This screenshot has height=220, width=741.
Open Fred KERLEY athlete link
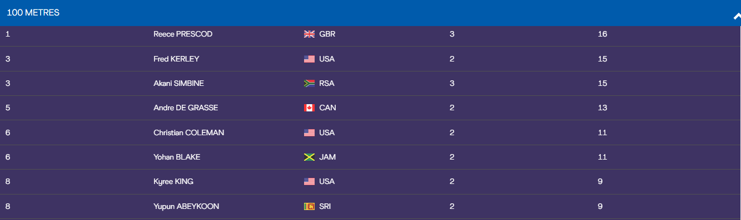click(x=176, y=59)
